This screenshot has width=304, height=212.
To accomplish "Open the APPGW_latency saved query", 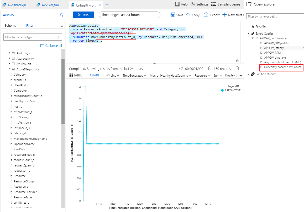I will tap(274, 48).
